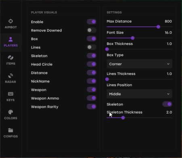Open the Aimbot crosshair icon section

click(x=10, y=21)
